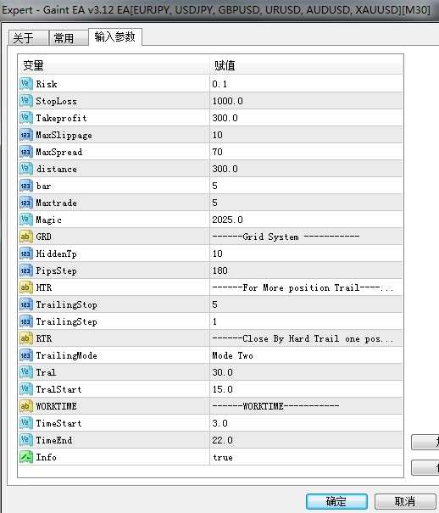This screenshot has width=439, height=513.
Task: Select the WORKTIME string icon
Action: (x=25, y=406)
